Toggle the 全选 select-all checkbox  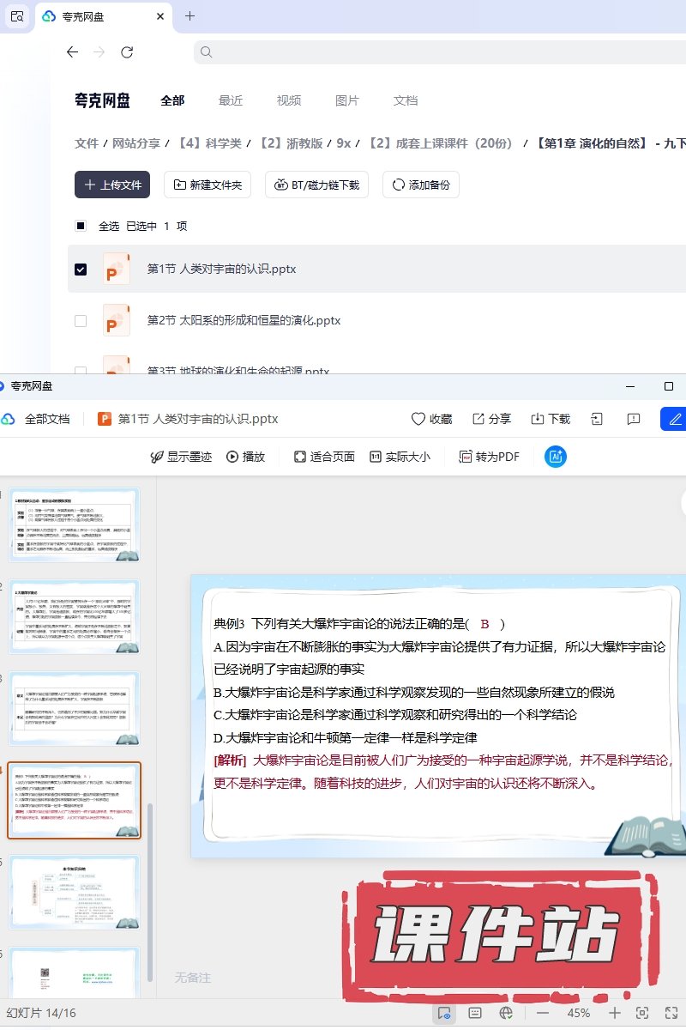coord(81,226)
